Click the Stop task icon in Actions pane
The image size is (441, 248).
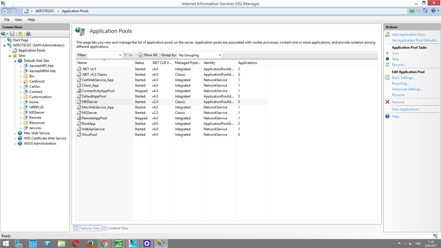[x=388, y=59]
